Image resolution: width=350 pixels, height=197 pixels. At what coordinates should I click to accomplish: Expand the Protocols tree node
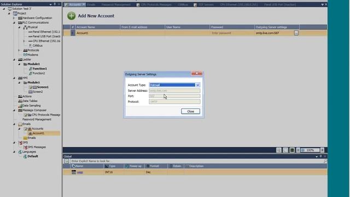[19, 50]
